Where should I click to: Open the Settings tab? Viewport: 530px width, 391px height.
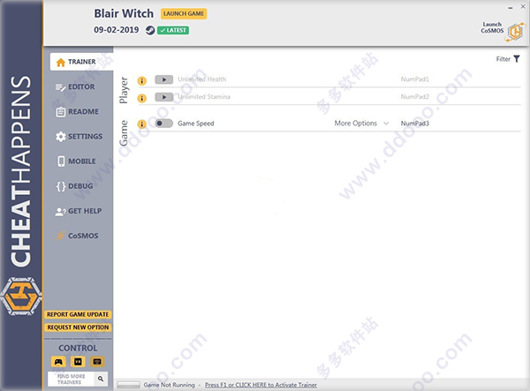point(79,137)
